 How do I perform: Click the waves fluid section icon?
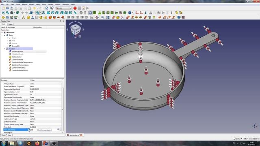click(x=108, y=17)
